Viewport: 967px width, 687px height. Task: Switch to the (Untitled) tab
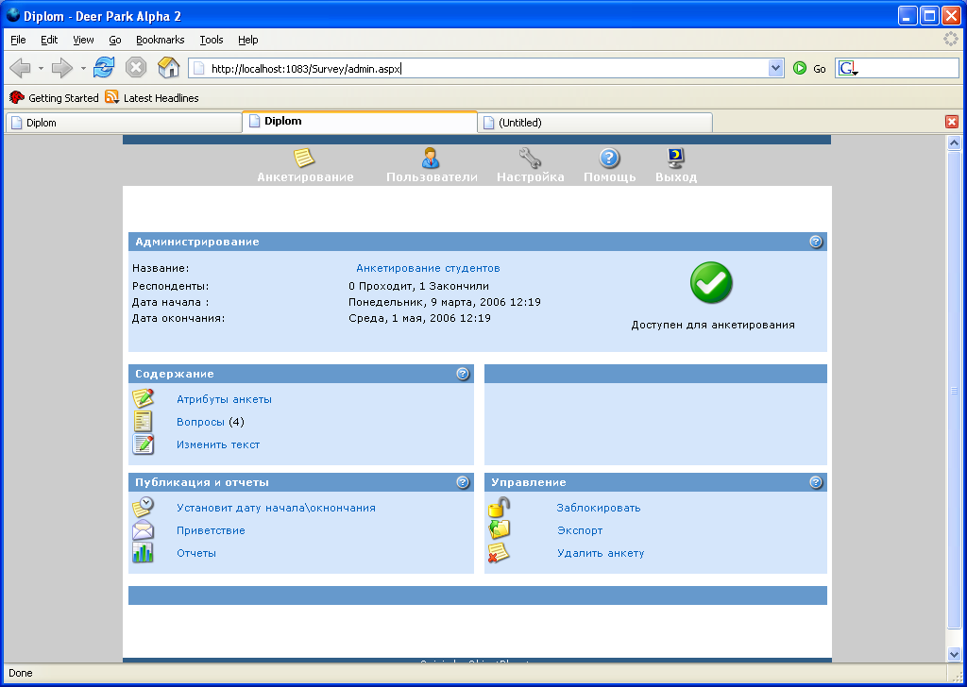595,123
